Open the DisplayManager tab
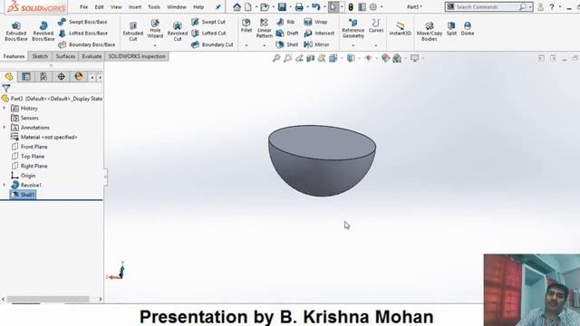The height and width of the screenshot is (326, 580). click(x=79, y=76)
